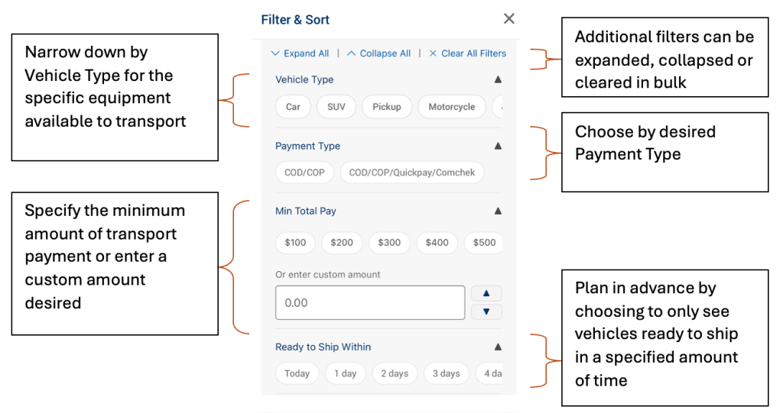Viewport: 783px width, 413px height.
Task: Collapse the Ready to Ship Within arrow
Action: pyautogui.click(x=498, y=347)
